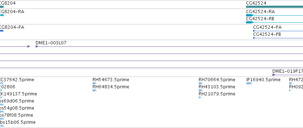This screenshot has height=128, width=303.
Task: Select the RH54673.5prime EST glyph
Action: 94,83
